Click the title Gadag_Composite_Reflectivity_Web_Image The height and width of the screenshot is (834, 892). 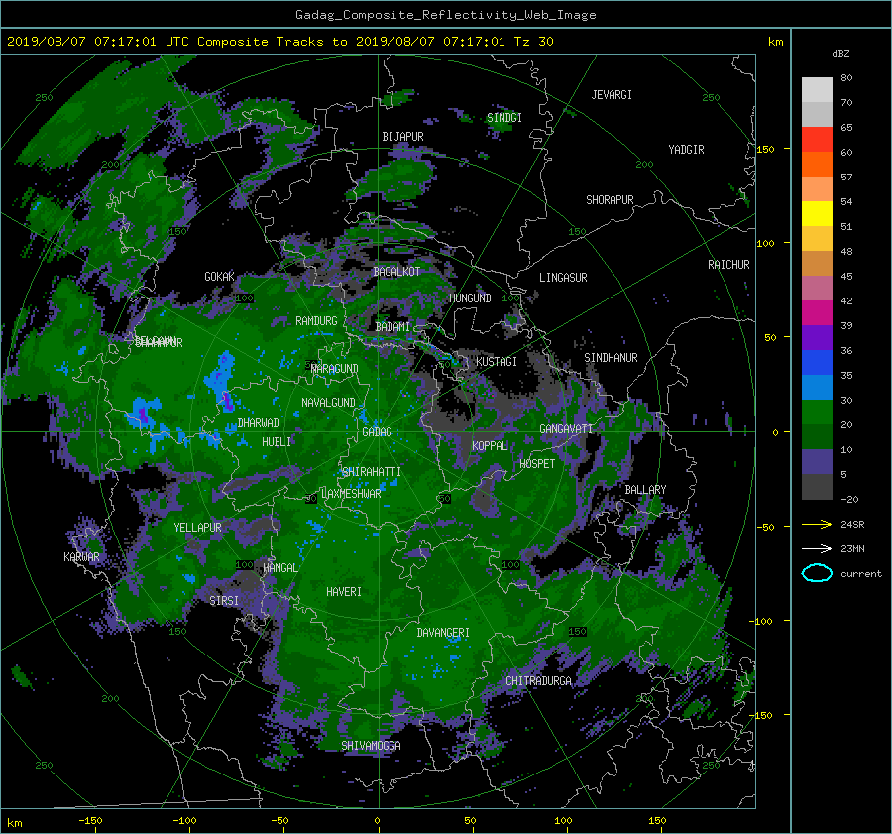445,15
